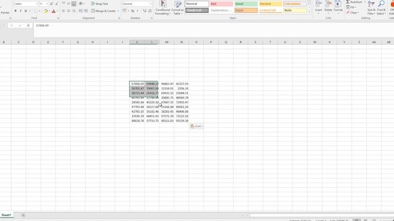This screenshot has width=394, height=221.
Task: Click the formula bar Cancel X icon
Action: pos(12,26)
